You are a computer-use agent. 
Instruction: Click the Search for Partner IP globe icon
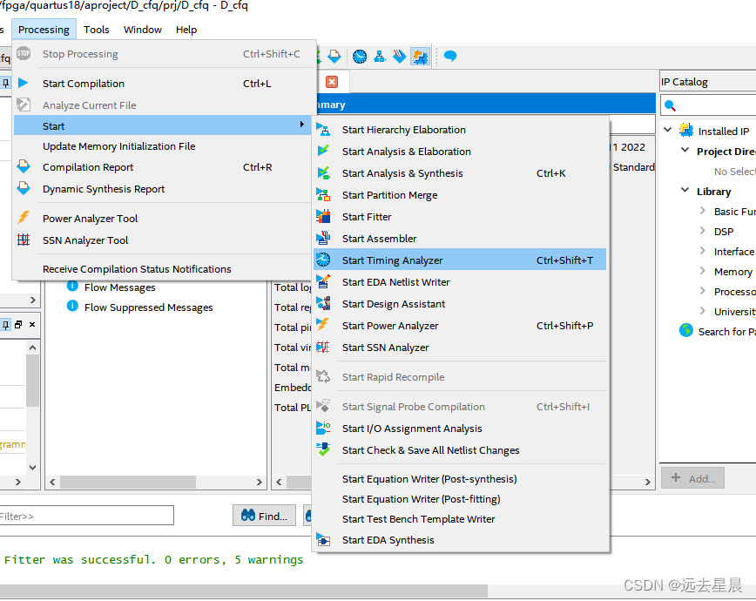click(686, 330)
